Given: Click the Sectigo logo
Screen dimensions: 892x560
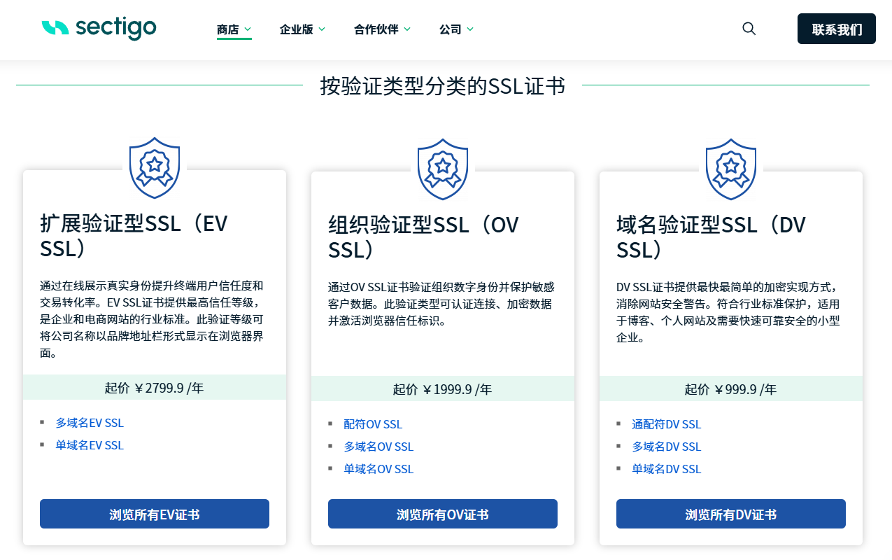Looking at the screenshot, I should pos(99,28).
